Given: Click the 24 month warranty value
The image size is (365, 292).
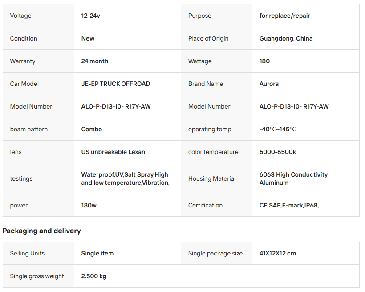Looking at the screenshot, I should pos(94,61).
